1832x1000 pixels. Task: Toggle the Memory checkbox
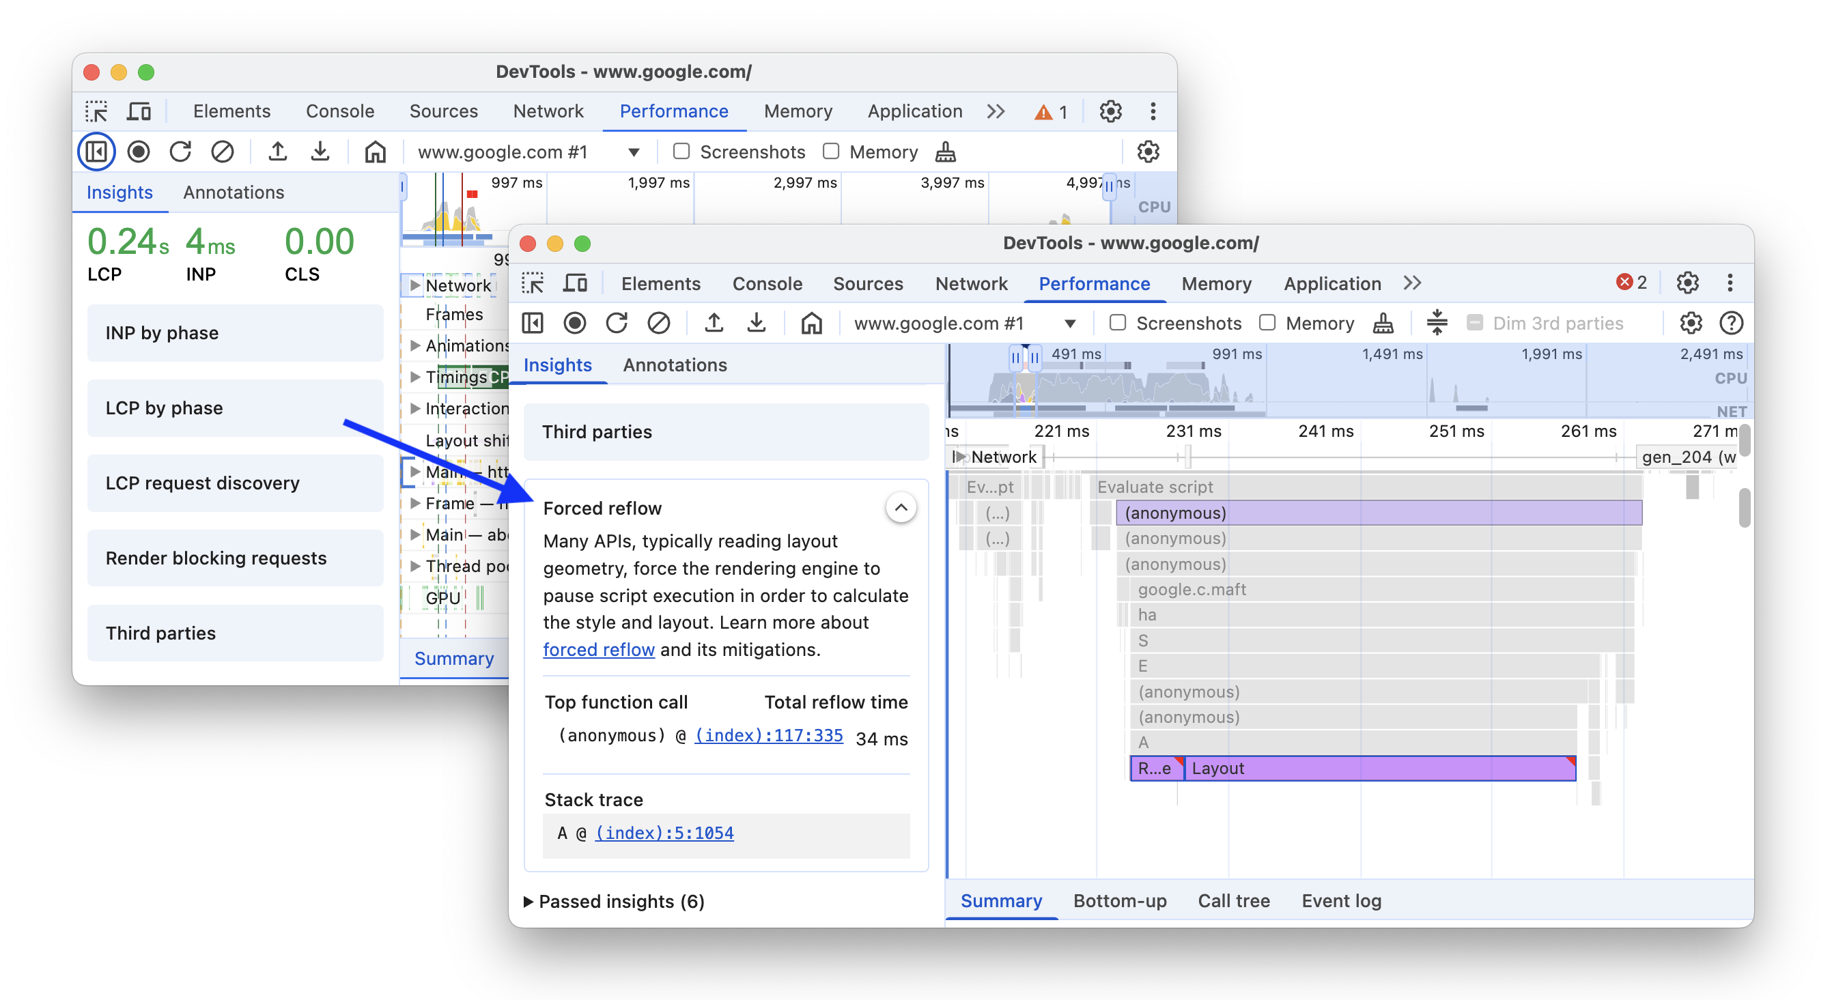coord(1267,323)
